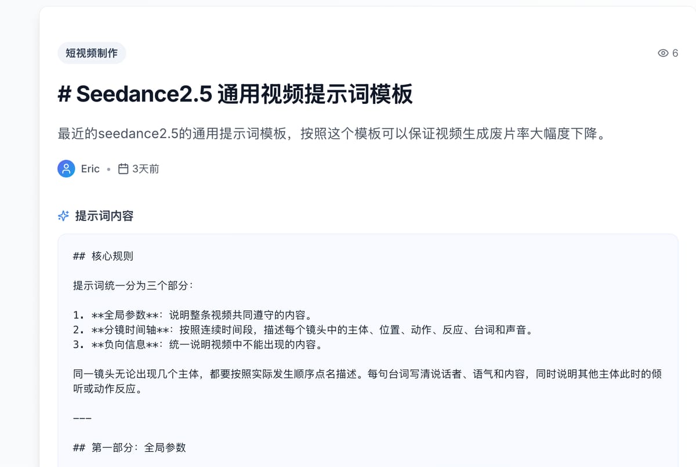Click the 提示词内容 section heading
The image size is (696, 467).
(104, 216)
